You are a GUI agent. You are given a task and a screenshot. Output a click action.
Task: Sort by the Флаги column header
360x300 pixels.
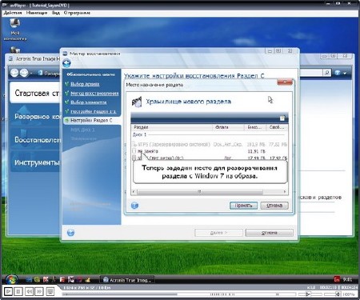click(x=228, y=127)
